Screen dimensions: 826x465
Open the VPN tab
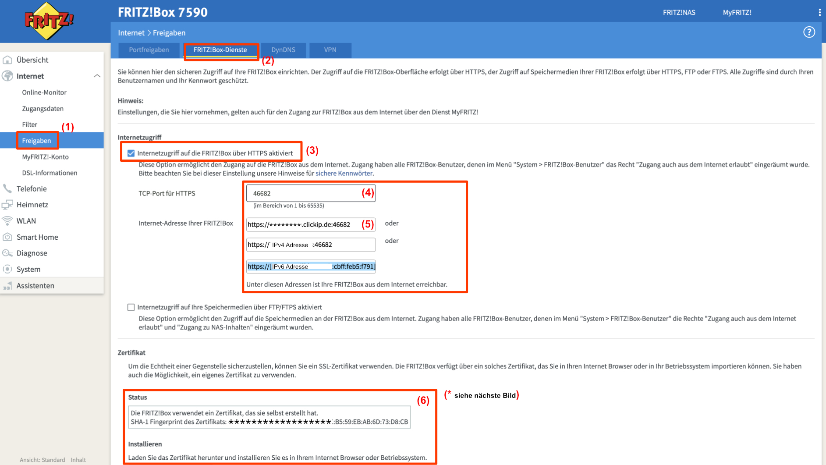click(330, 50)
